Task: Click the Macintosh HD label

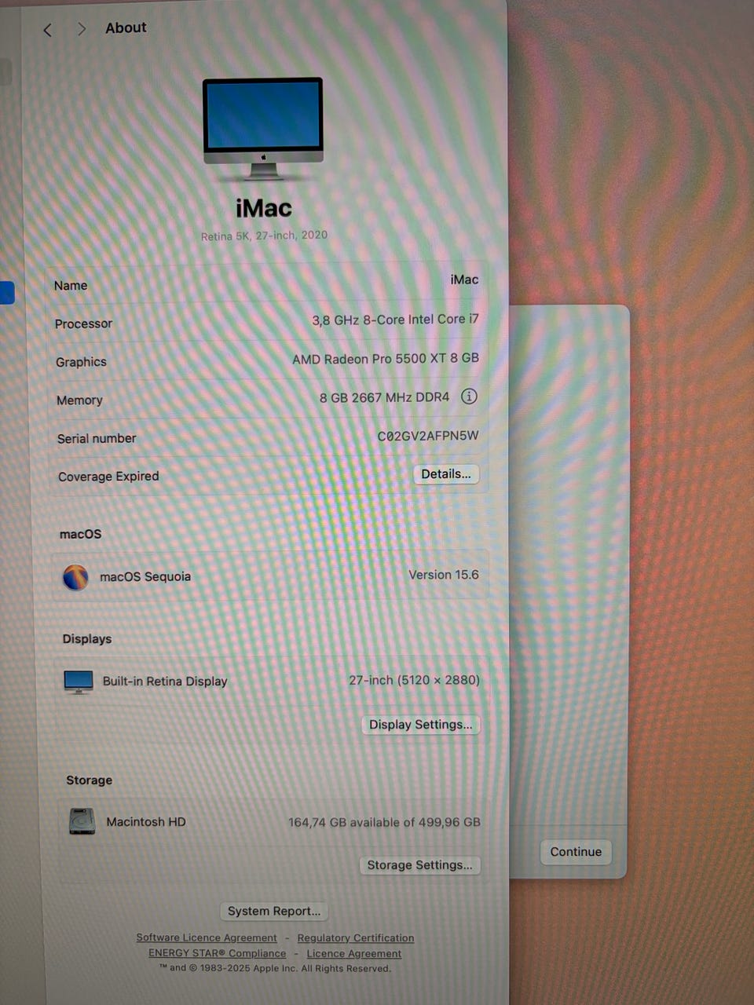Action: pos(146,822)
